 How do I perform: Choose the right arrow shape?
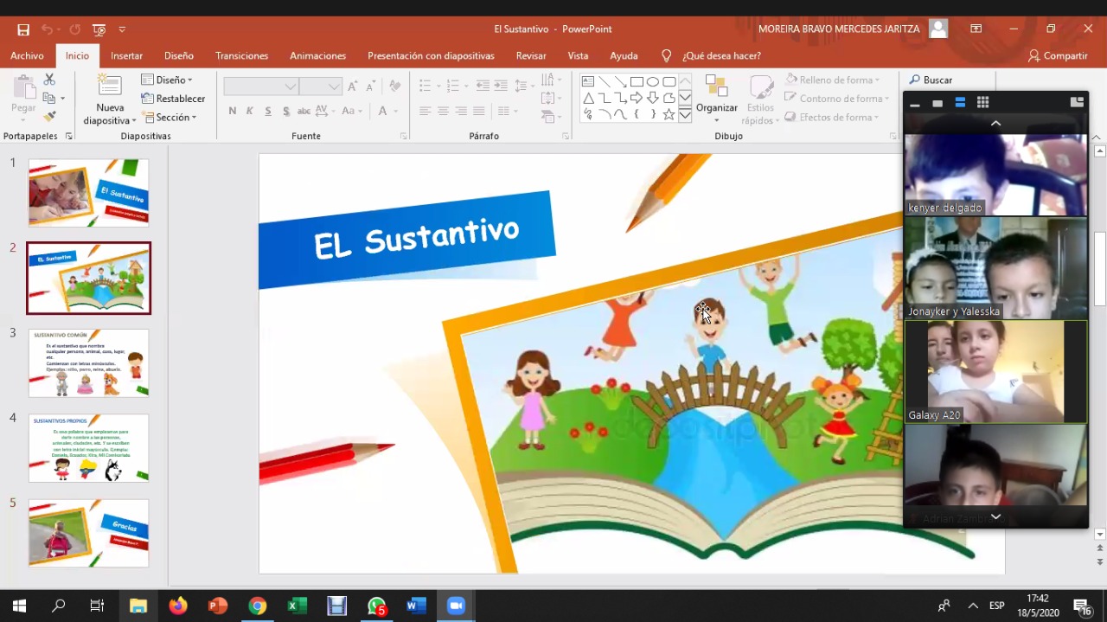(637, 98)
